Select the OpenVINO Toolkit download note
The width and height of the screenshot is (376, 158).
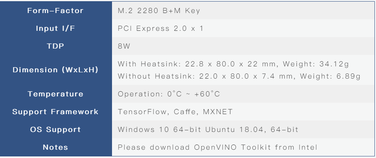click(218, 147)
